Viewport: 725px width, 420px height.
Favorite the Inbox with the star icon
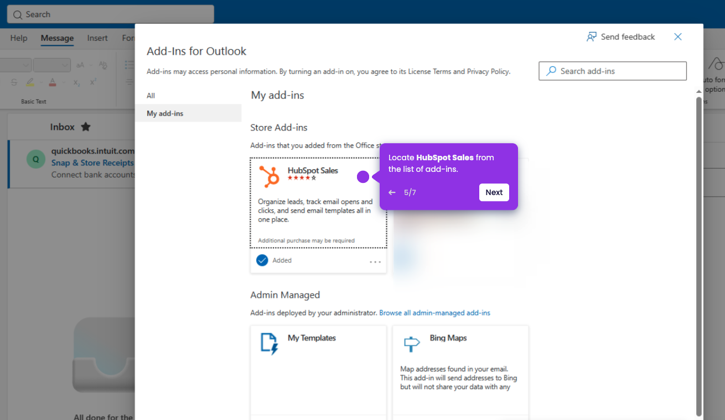click(86, 127)
